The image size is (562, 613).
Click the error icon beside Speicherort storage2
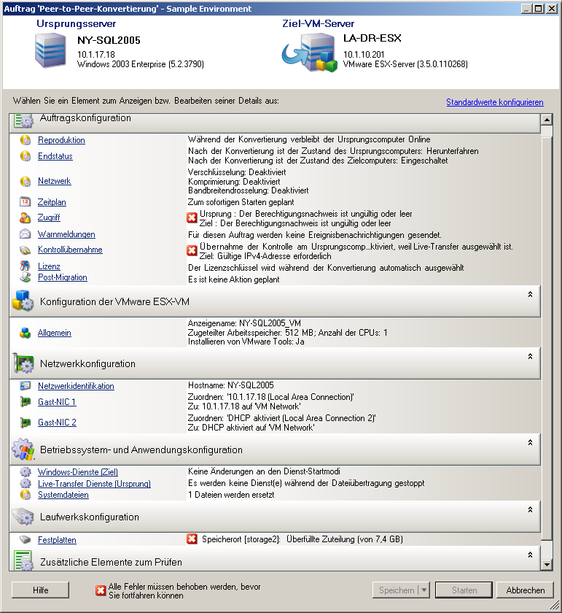tap(192, 539)
